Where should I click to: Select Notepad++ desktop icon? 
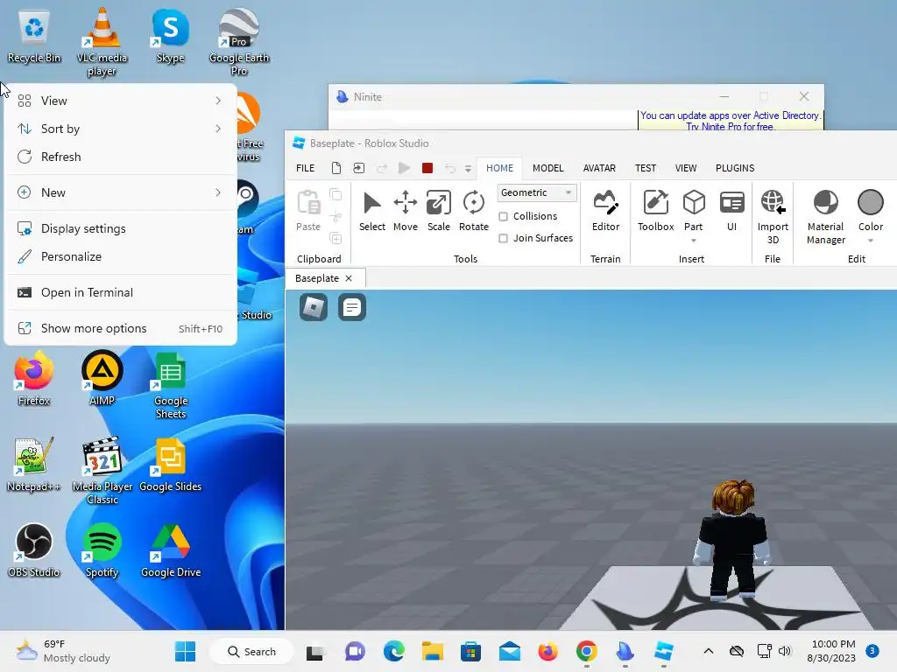tap(34, 465)
